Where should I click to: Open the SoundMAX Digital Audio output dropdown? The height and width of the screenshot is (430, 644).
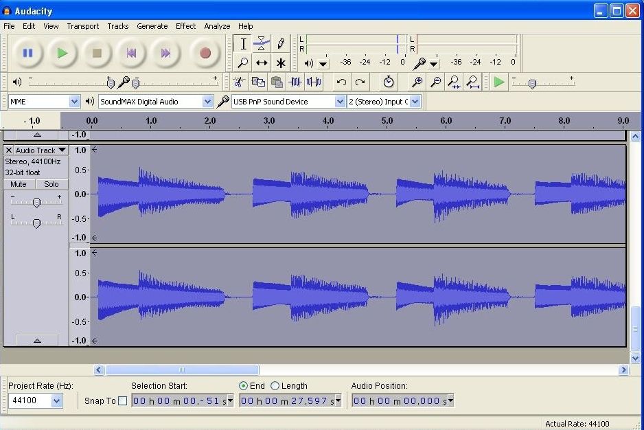(208, 102)
